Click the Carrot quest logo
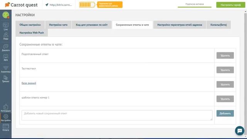 [21, 5]
